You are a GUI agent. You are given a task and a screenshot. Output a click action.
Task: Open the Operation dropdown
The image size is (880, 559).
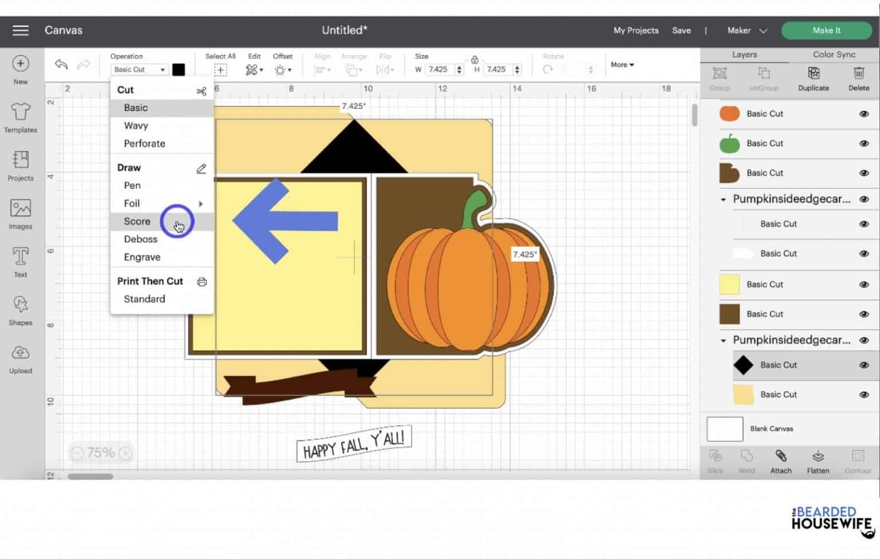[x=139, y=69]
